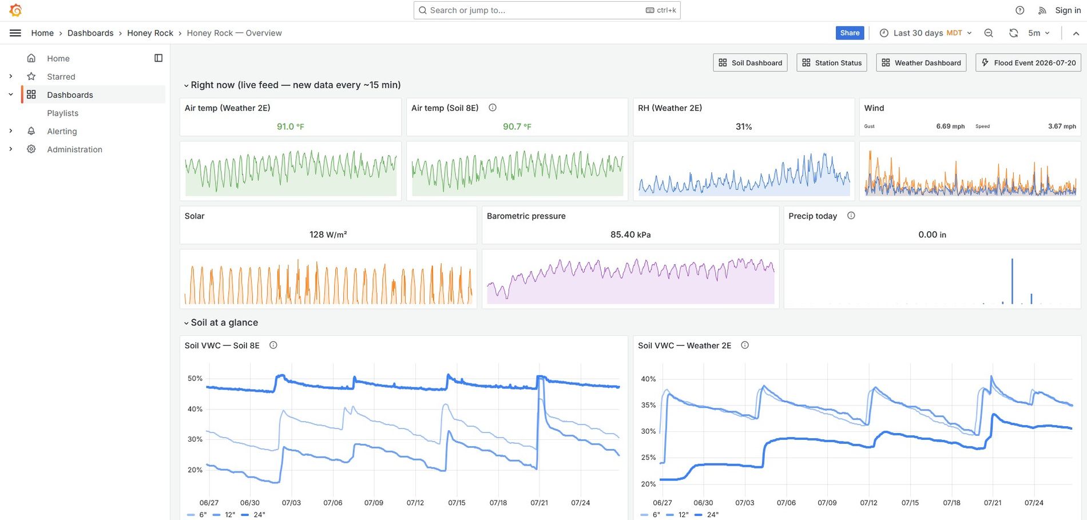
Task: Open the Soil Dashboard link
Action: [750, 63]
